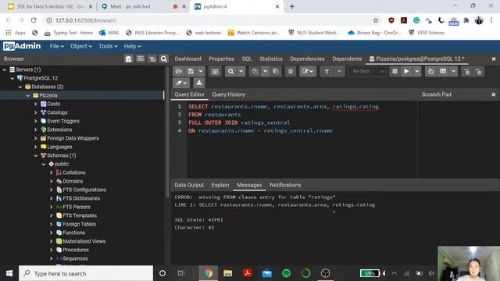Click the Explain query icon
This screenshot has width=500, height=281.
(x=430, y=71)
